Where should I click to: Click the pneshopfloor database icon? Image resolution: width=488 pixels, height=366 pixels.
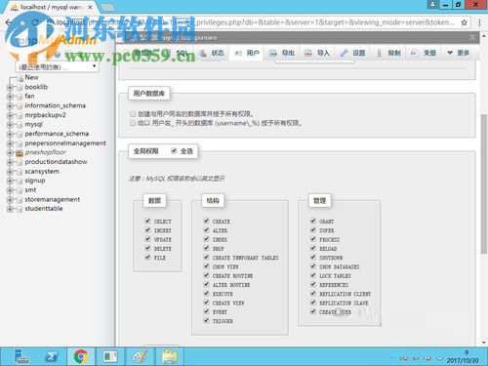tap(20, 152)
